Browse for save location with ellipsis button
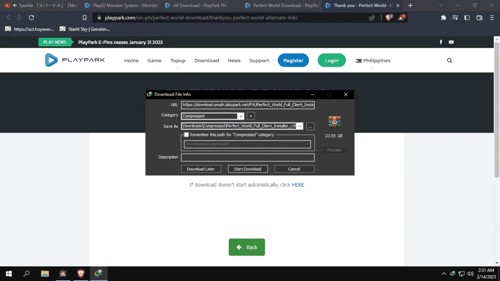 (x=310, y=126)
